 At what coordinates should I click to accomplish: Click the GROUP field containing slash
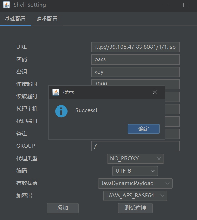pos(135,146)
